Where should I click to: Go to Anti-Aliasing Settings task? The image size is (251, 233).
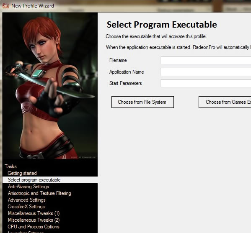28,187
